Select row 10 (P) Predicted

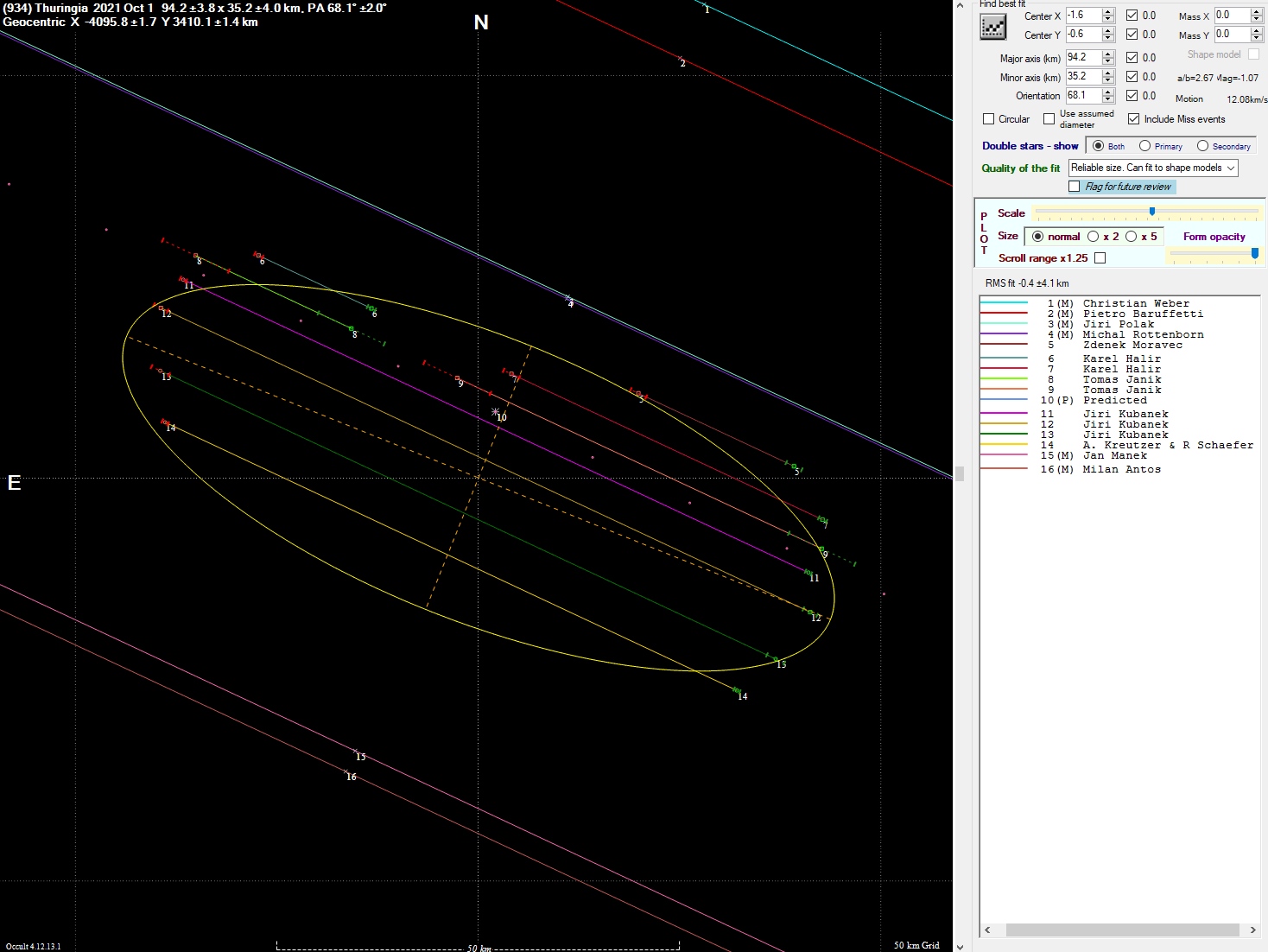point(1119,400)
